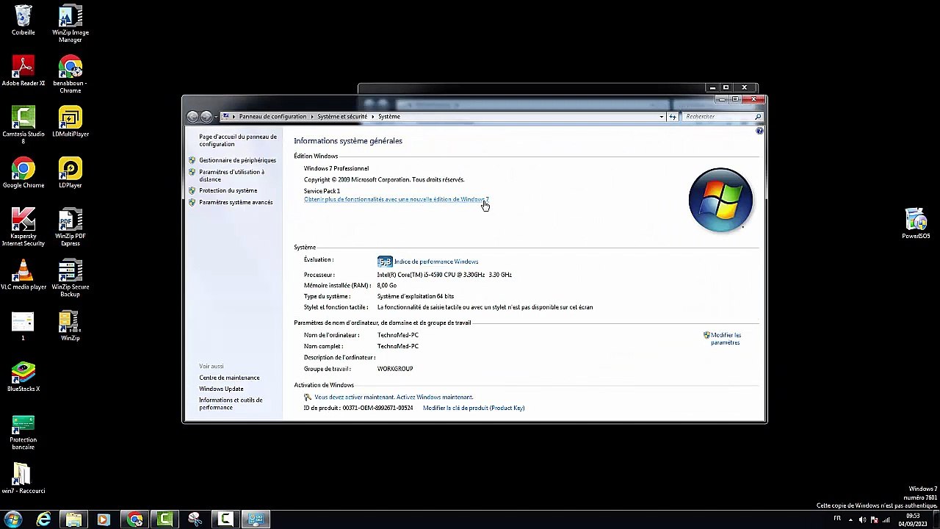Image resolution: width=940 pixels, height=529 pixels.
Task: Open Windows Explorer from the taskbar
Action: pos(73,519)
